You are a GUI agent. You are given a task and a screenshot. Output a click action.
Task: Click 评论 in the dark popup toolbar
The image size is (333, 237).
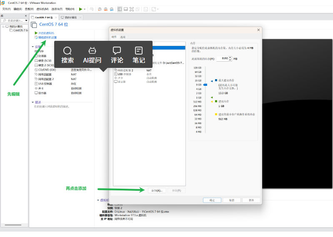tap(117, 55)
